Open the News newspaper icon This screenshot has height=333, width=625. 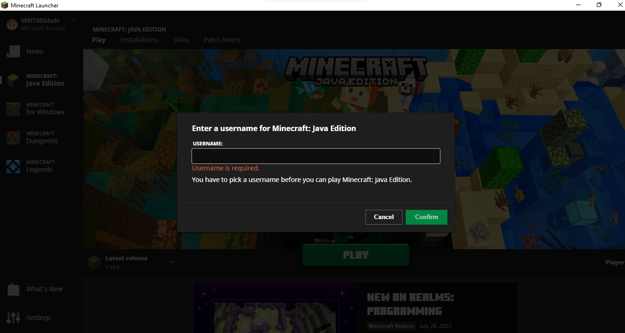pos(13,51)
